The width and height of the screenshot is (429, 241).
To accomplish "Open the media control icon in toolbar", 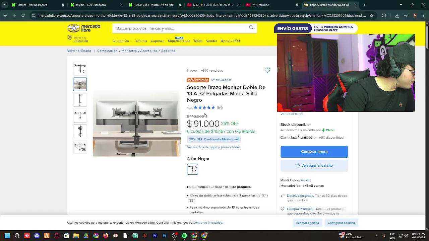I will point(406,15).
